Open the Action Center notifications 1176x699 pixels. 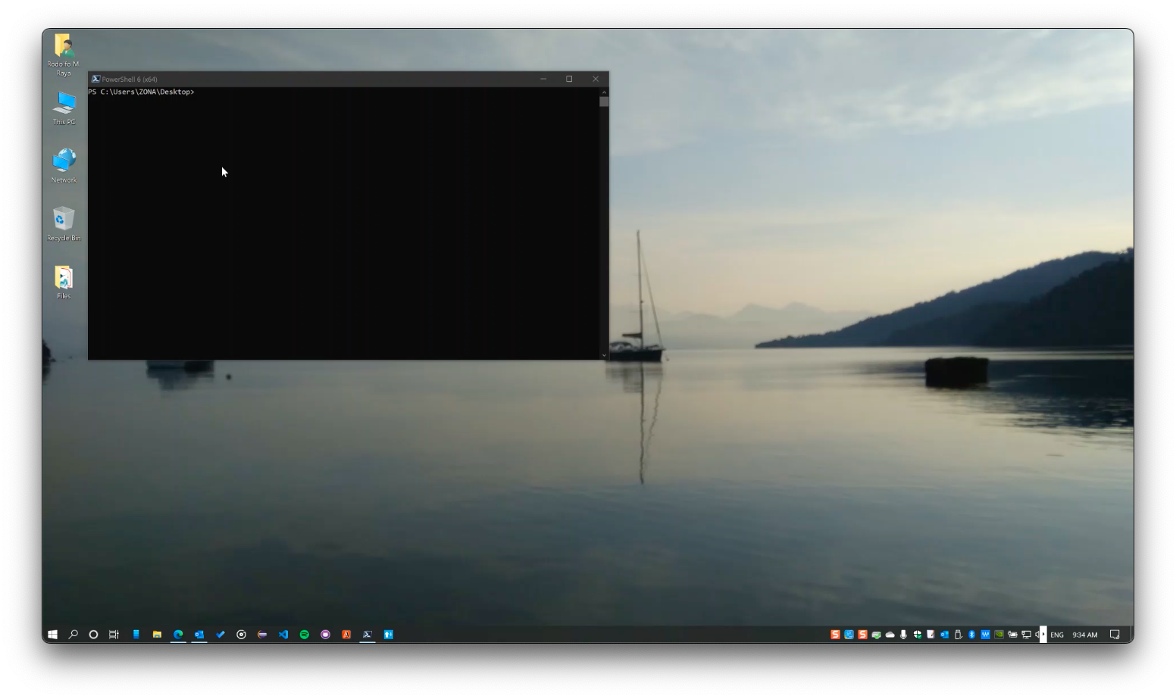pos(1115,635)
